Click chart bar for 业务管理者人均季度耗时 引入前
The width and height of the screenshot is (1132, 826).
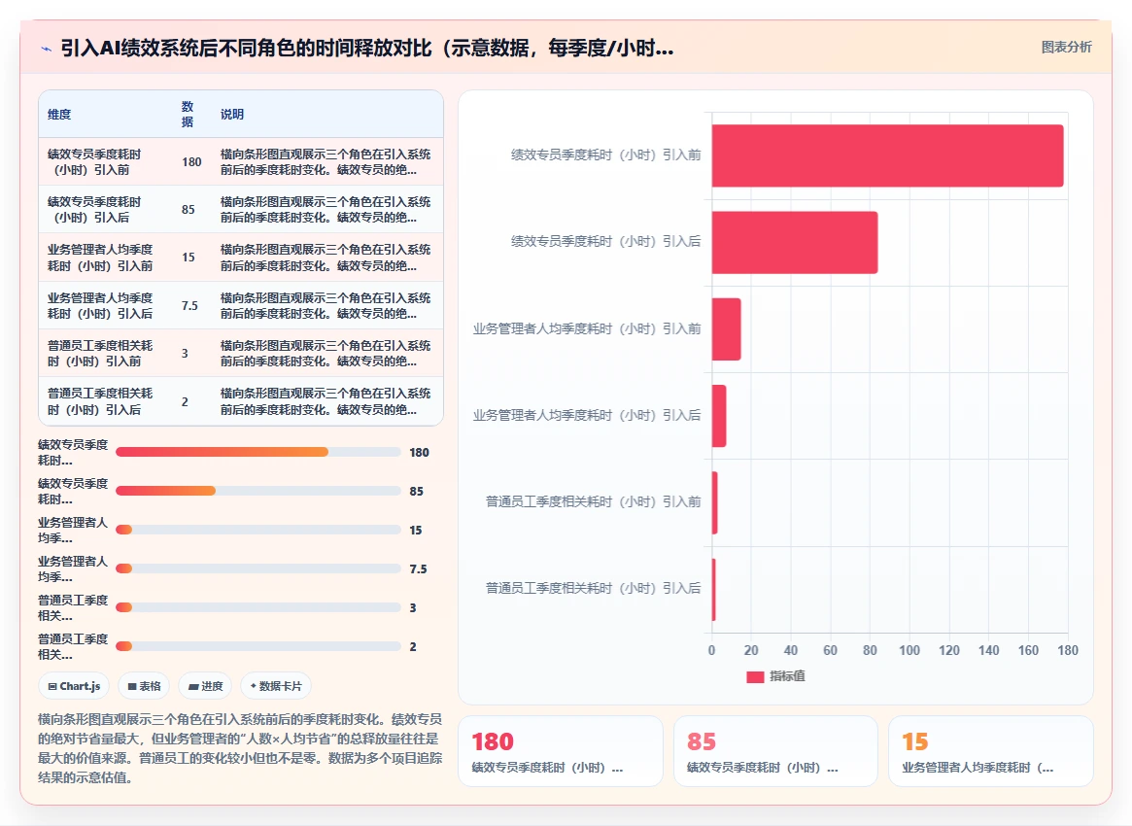tap(726, 329)
